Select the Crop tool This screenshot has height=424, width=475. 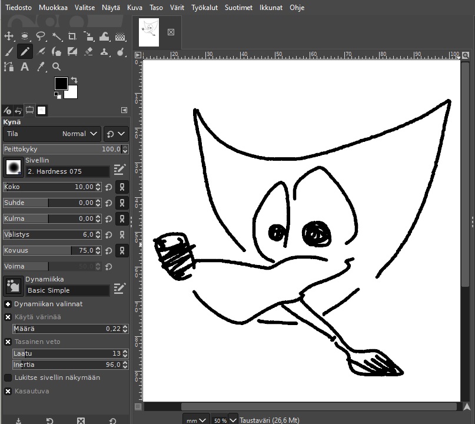(72, 37)
